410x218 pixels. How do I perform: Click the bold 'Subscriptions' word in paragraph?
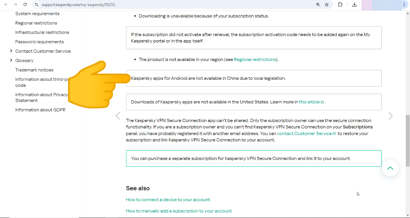358,127
